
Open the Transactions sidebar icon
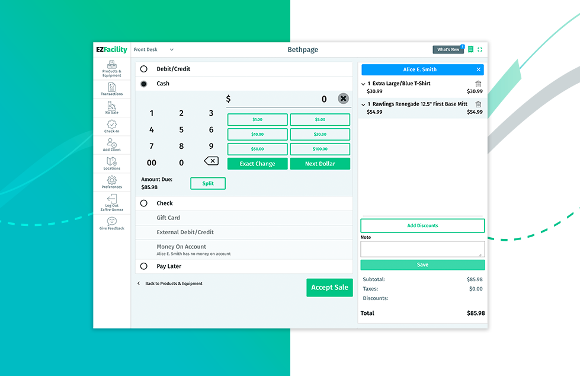click(111, 88)
